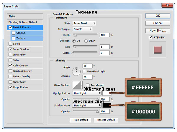Open the Inner Shadow settings label
Screen dimensions: 177x132
tap(21, 49)
